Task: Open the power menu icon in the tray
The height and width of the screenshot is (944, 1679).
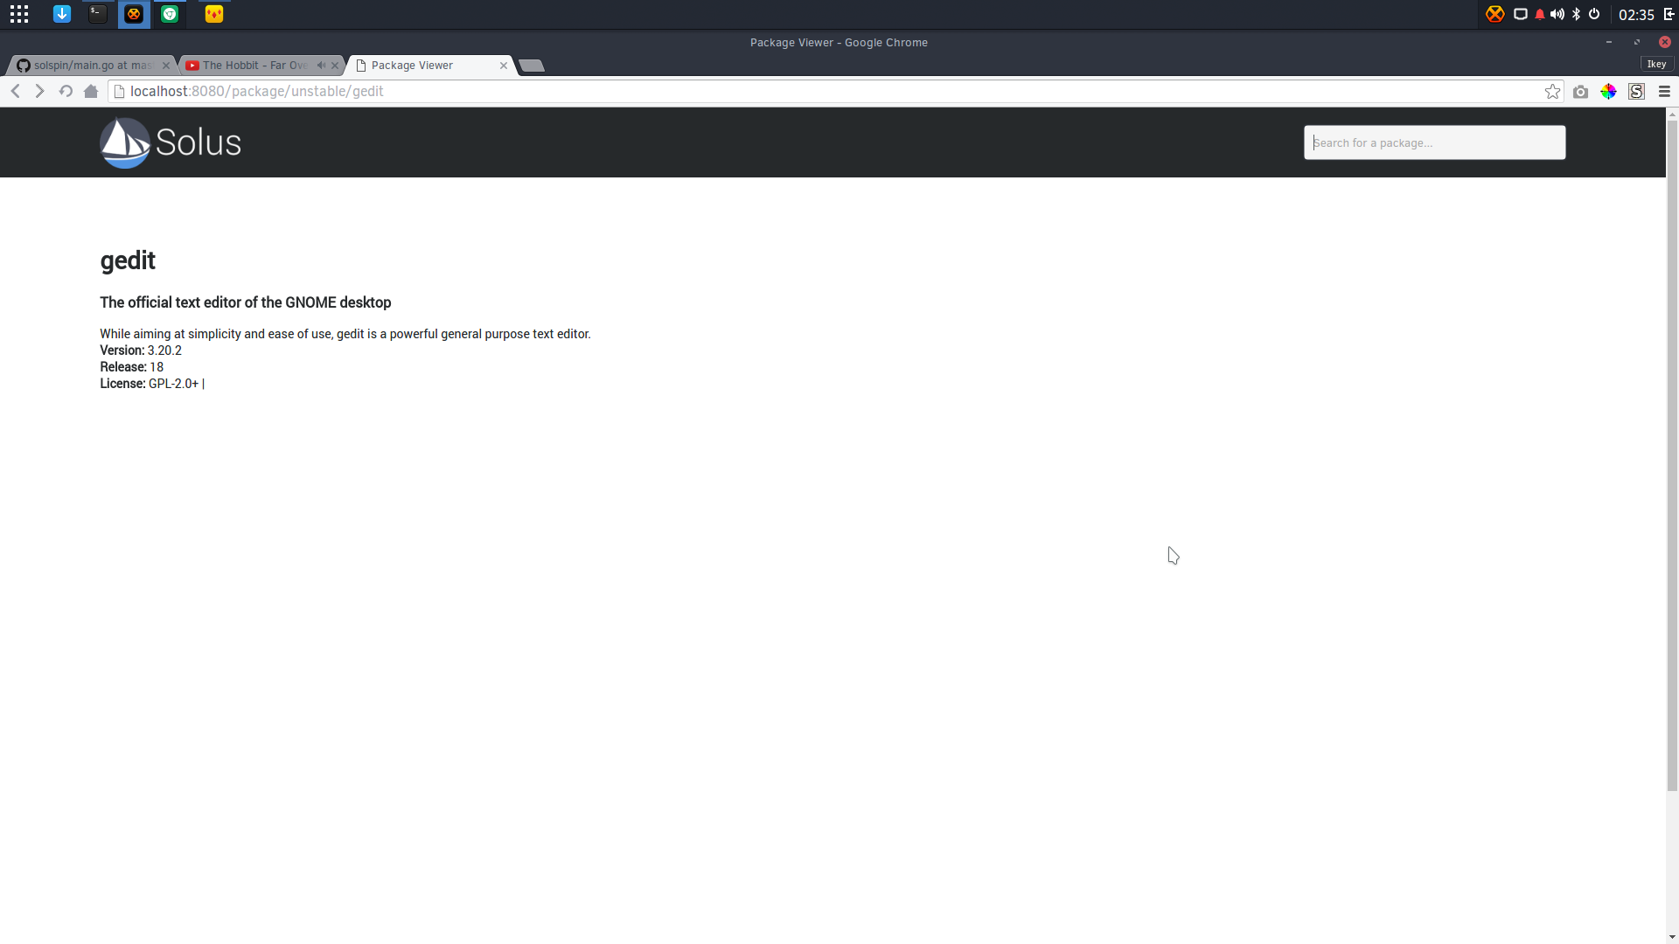Action: coord(1594,14)
